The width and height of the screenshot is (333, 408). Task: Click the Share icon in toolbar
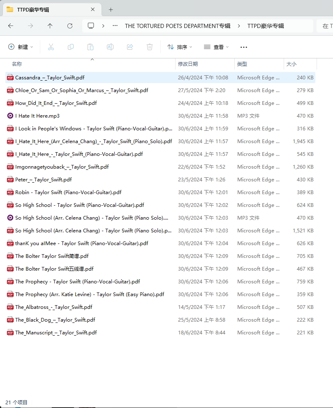click(x=130, y=47)
